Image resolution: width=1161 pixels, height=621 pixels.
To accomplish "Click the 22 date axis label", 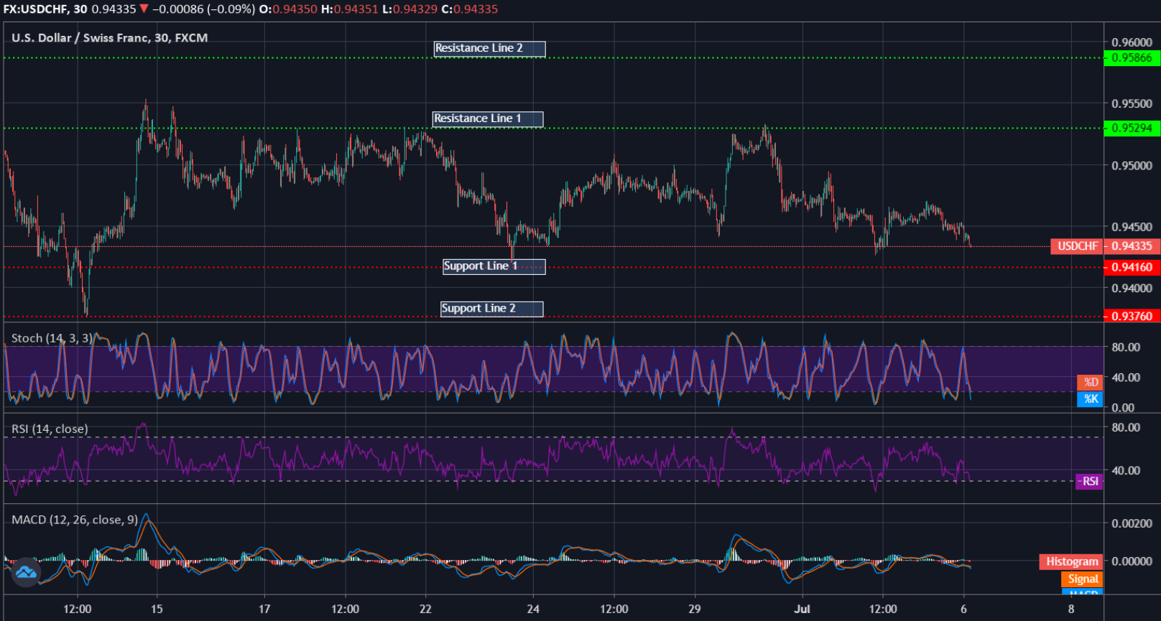I will (x=425, y=609).
